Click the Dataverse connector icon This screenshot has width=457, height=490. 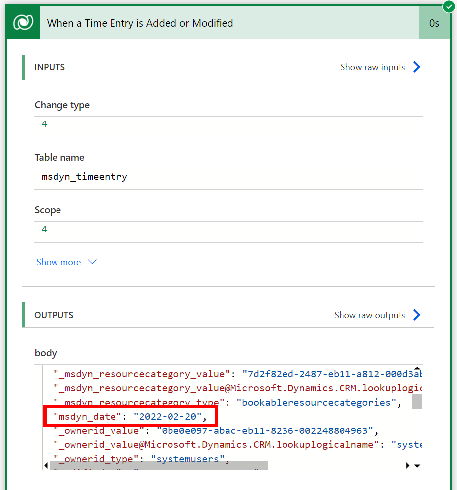click(22, 22)
